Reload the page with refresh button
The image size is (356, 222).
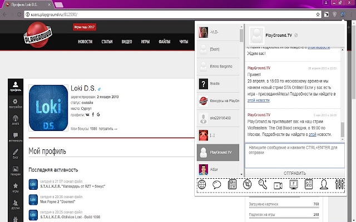[x=19, y=14]
